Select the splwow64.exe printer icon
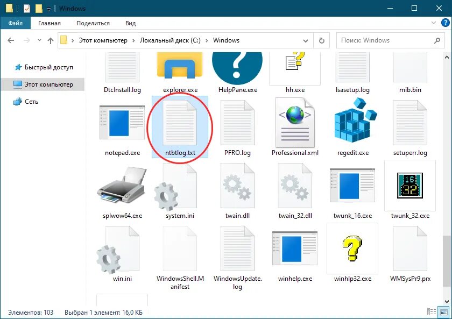This screenshot has width=452, height=319. tap(122, 185)
